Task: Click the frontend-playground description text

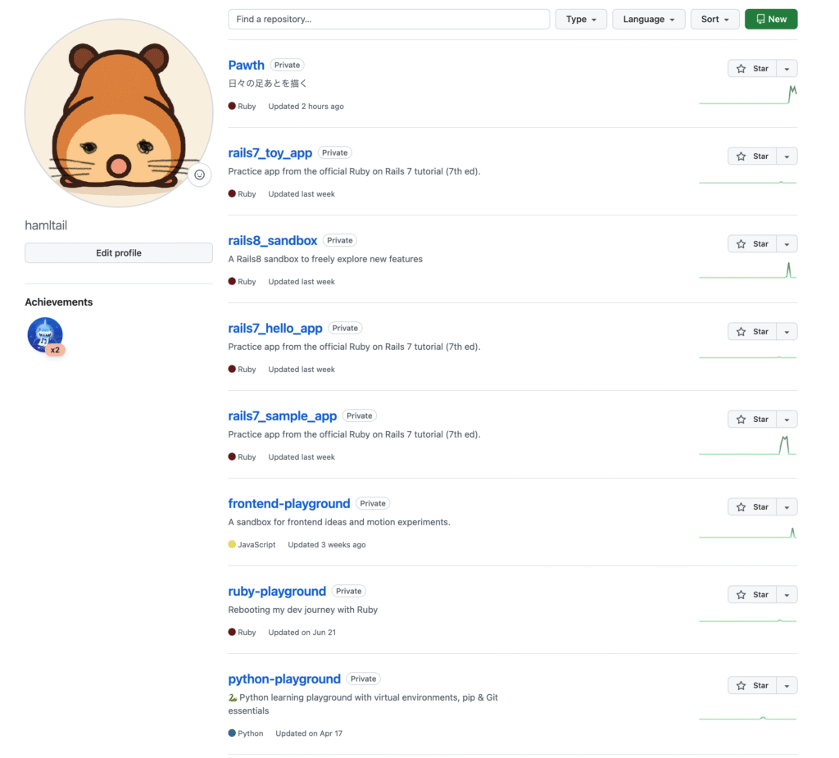Action: (x=339, y=522)
